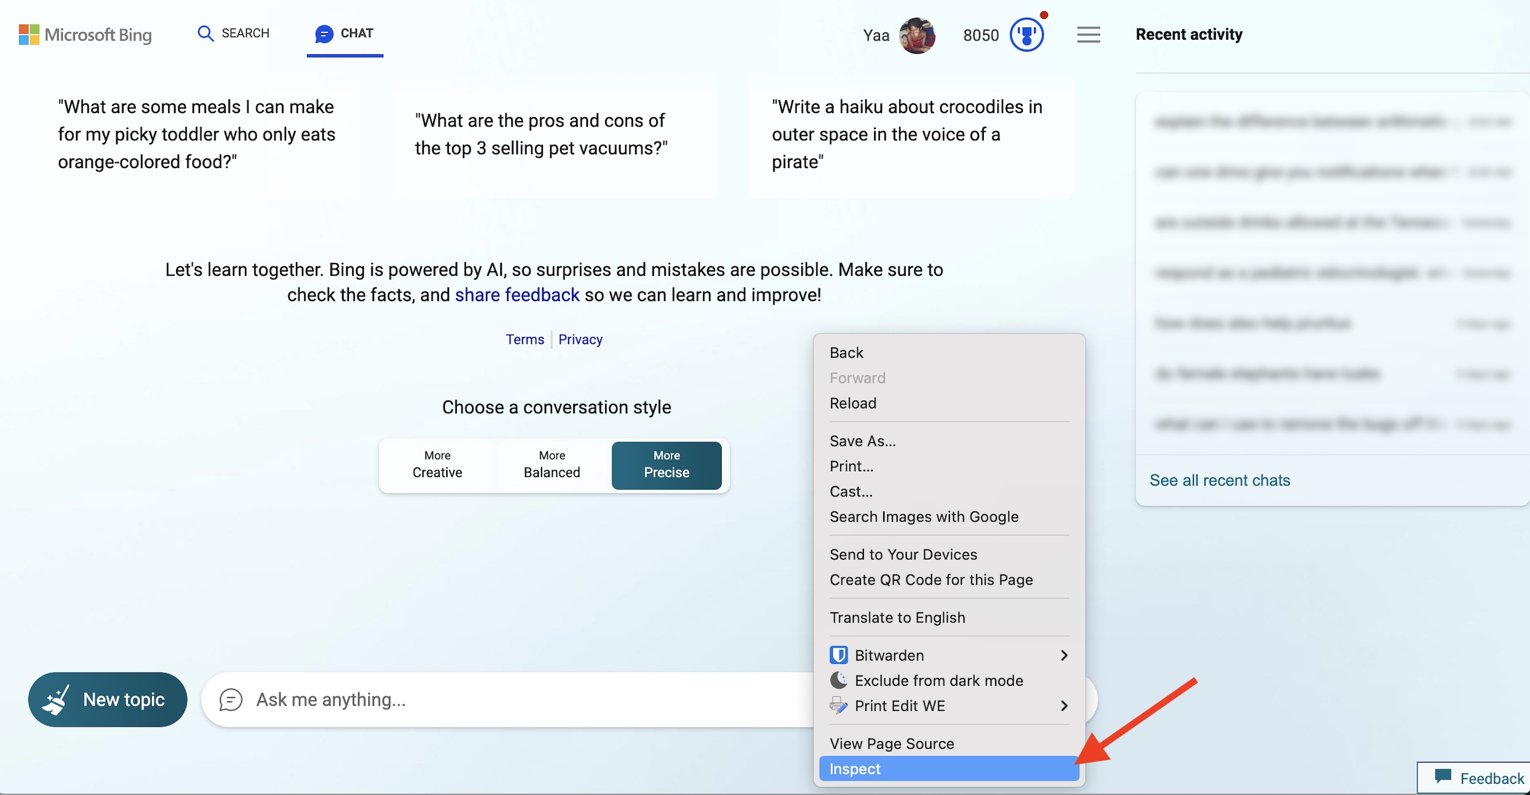1530x795 pixels.
Task: Open the Rewards trophy icon
Action: point(1027,34)
